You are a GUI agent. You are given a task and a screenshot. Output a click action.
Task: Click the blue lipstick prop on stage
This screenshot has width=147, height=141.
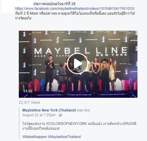43,85
